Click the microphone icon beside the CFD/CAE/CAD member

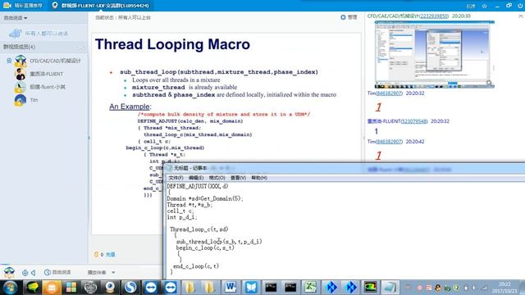[9, 61]
